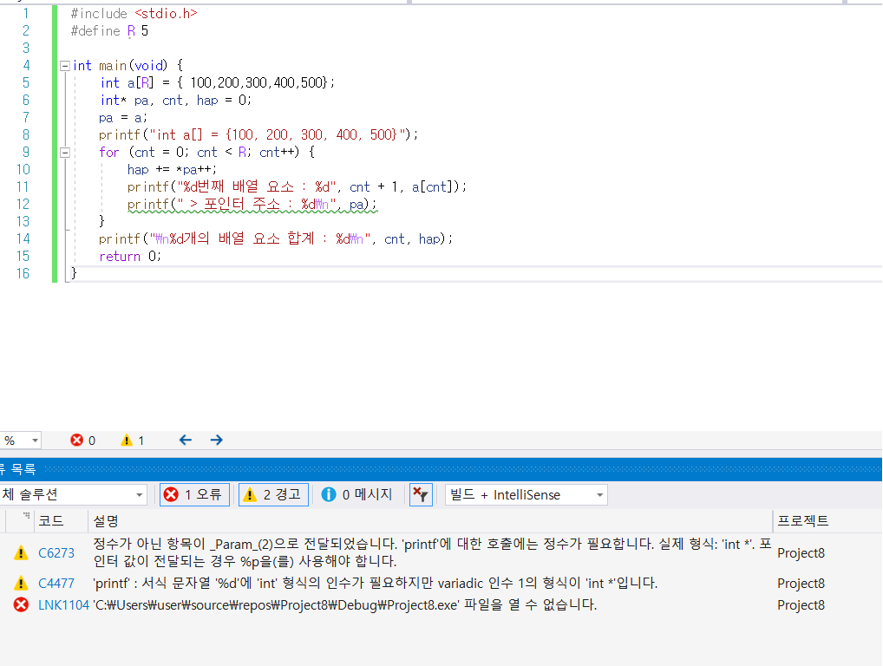
Task: Collapse the for loop code block
Action: (x=65, y=153)
